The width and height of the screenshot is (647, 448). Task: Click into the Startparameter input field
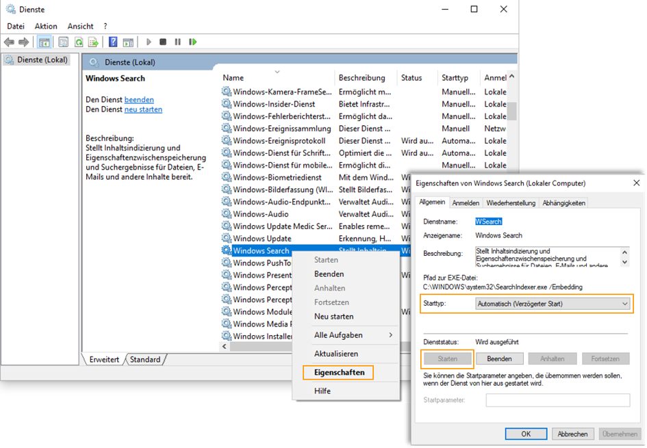pyautogui.click(x=558, y=400)
